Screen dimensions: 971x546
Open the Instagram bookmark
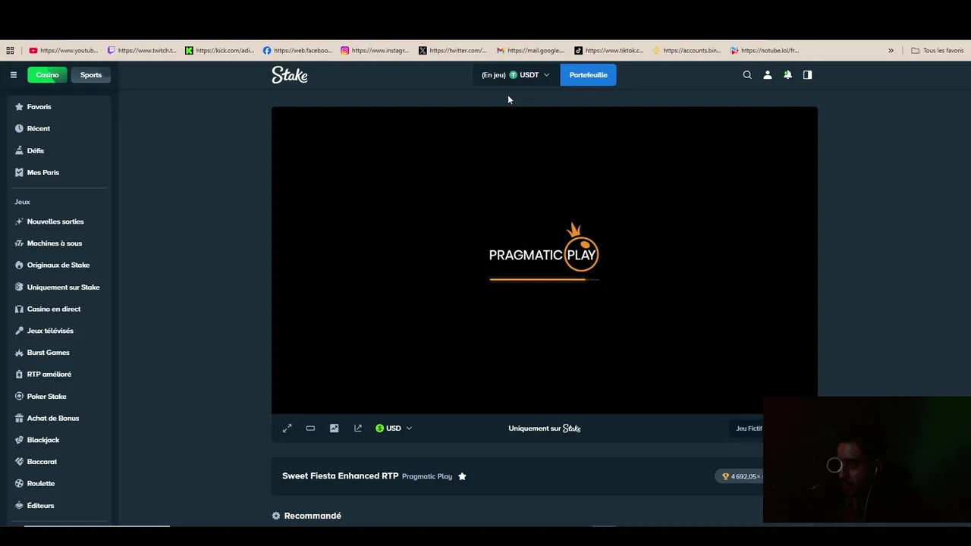[376, 51]
